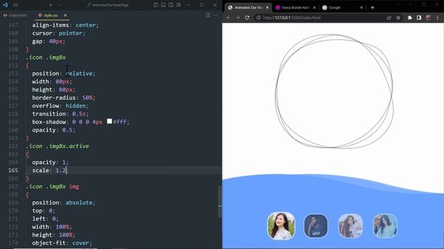444x249 pixels.
Task: Click the '.icon .imgBx img' selector
Action: 53,186
